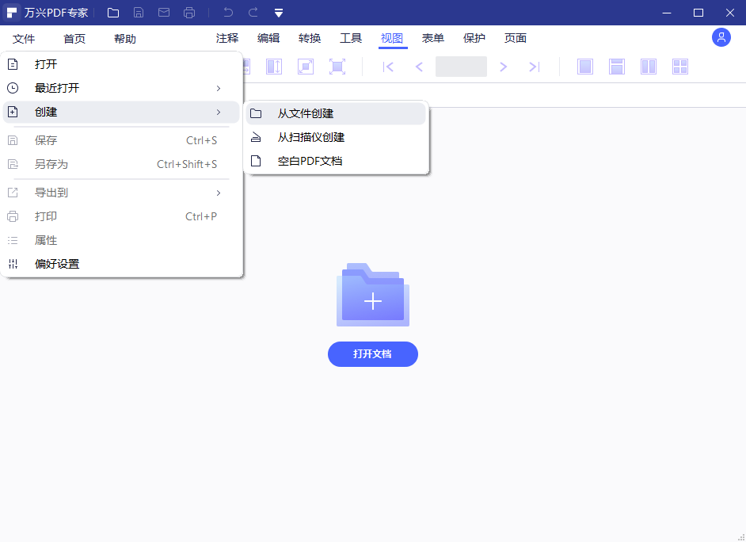Switch to the 注释 ribbon tab
The image size is (746, 542).
pyautogui.click(x=227, y=37)
